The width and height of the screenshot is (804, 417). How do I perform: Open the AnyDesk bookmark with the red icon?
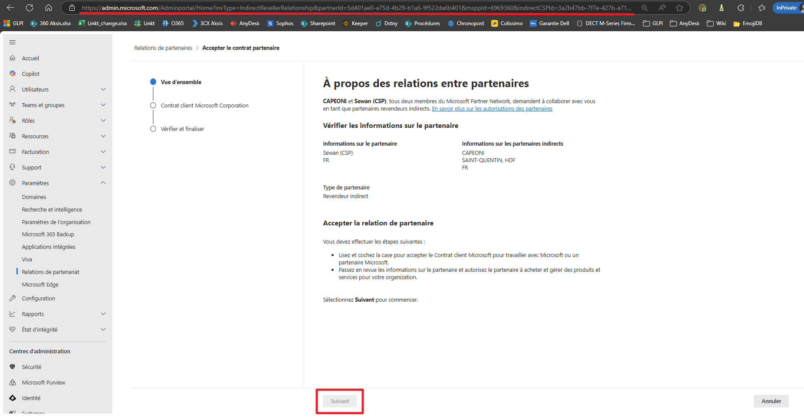(245, 23)
